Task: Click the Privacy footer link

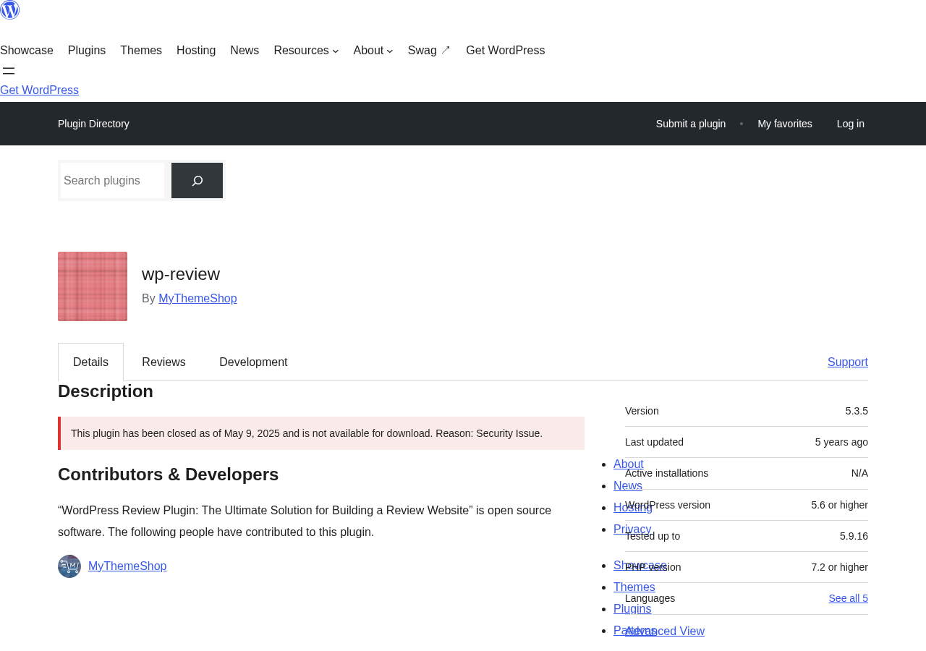Action: [x=632, y=529]
